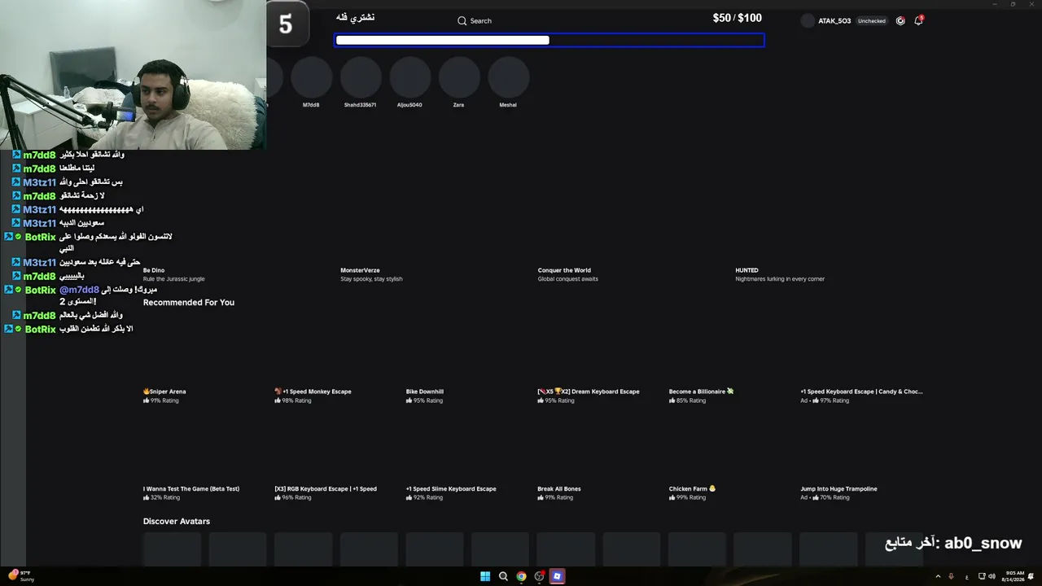Open friend M7dd8's avatar

[311, 78]
